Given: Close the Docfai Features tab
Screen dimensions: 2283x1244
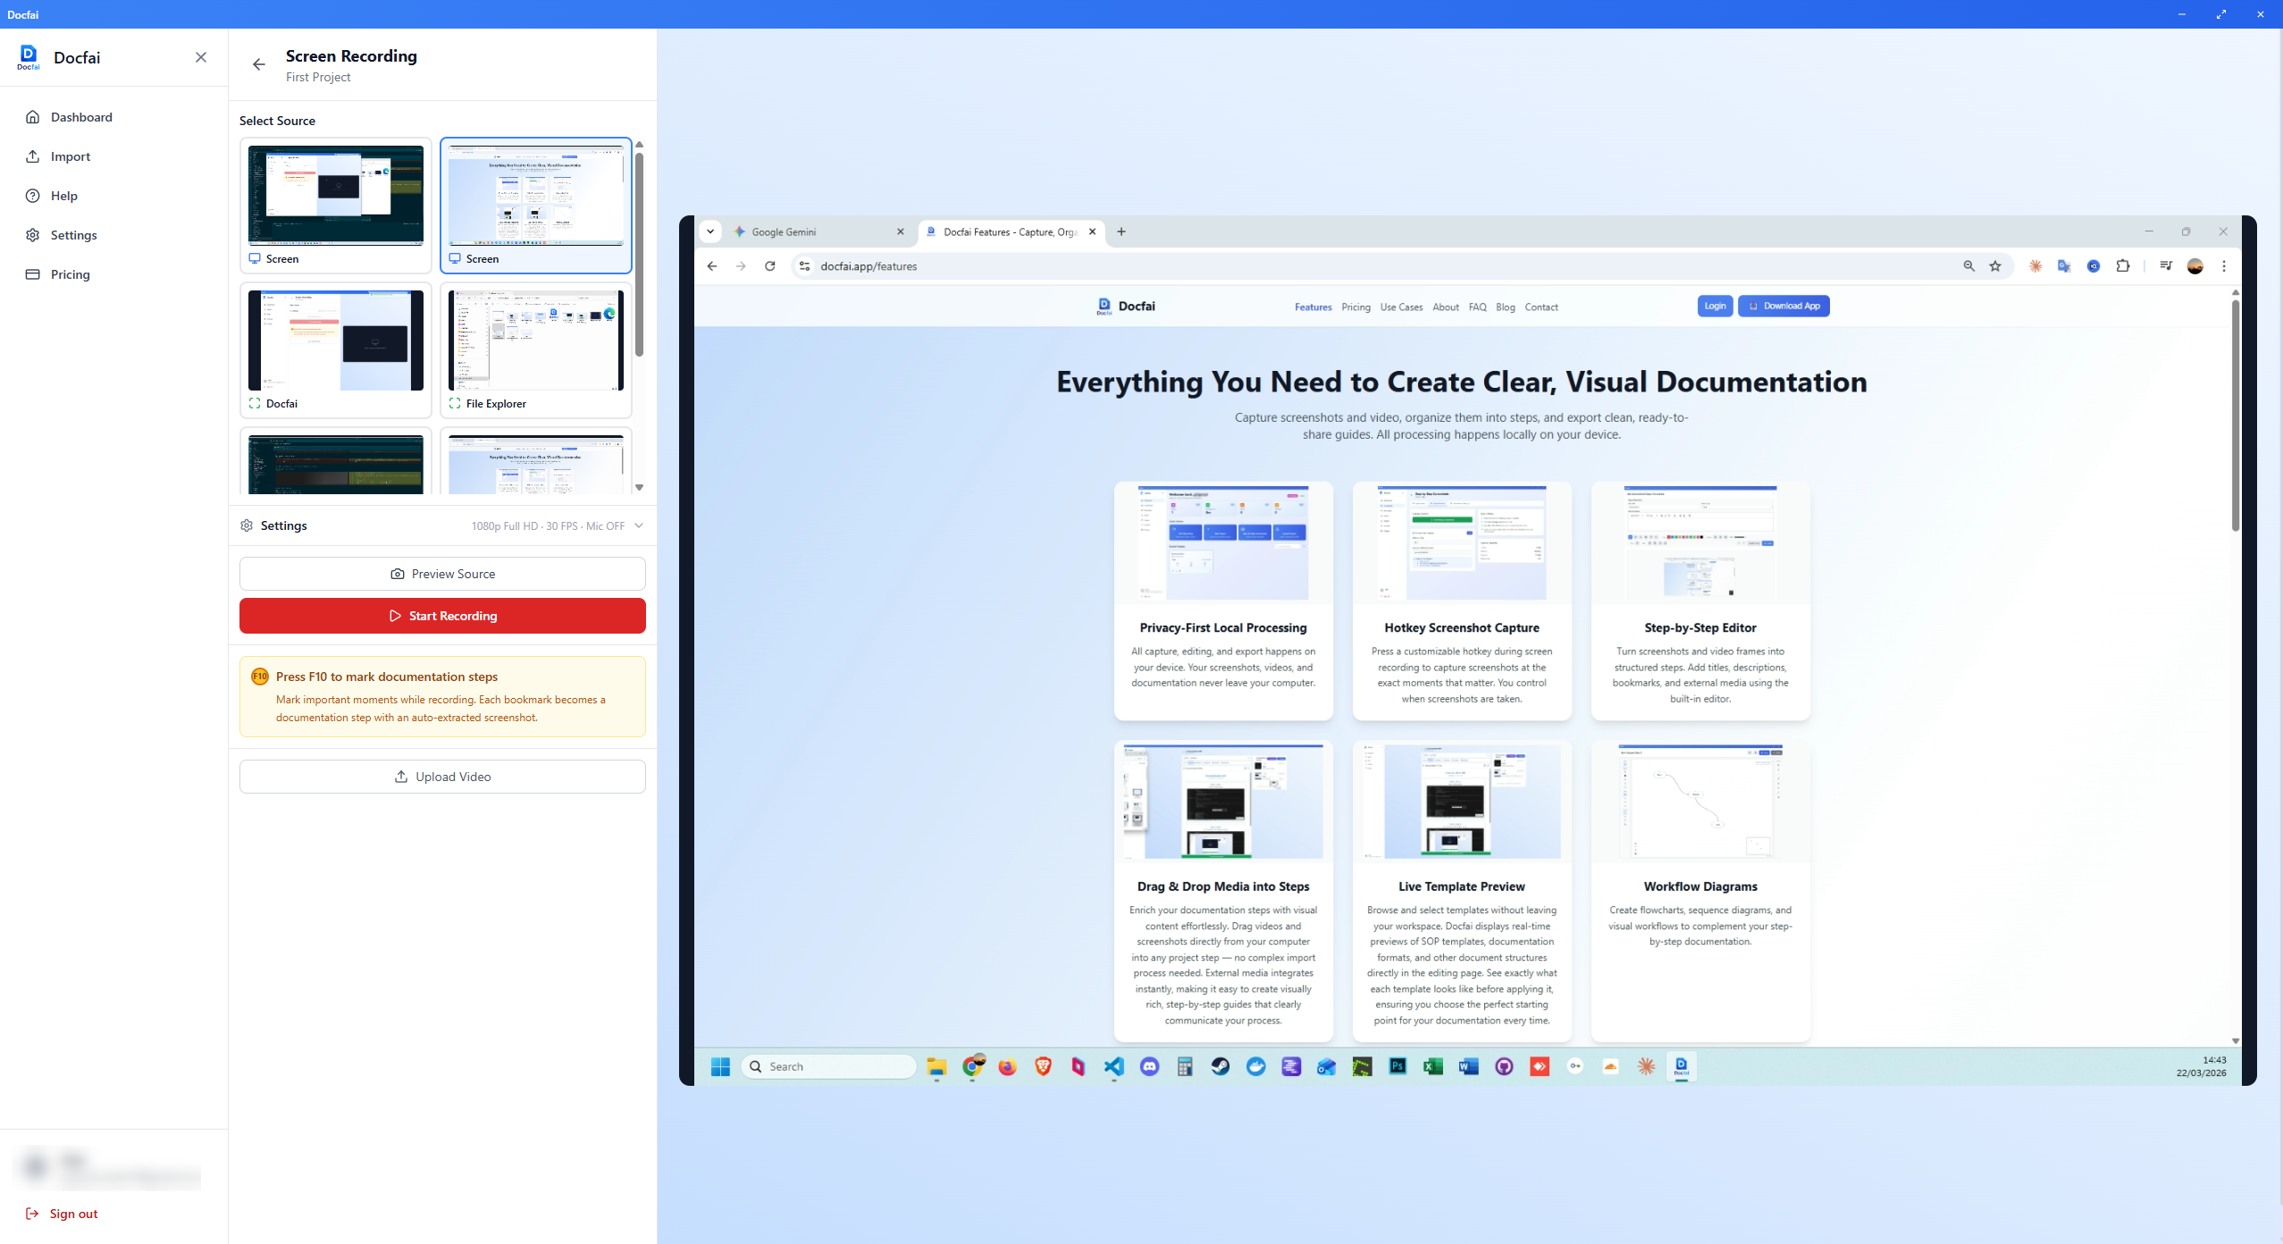Looking at the screenshot, I should coord(1092,231).
